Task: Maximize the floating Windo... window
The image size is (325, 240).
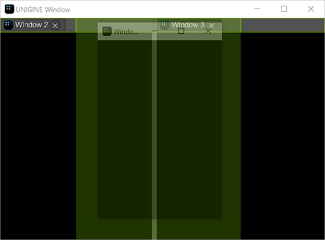Action: click(181, 31)
